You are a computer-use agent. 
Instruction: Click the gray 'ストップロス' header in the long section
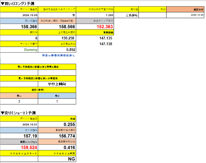coord(95,21)
